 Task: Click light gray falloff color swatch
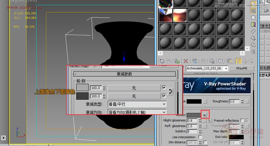(82, 87)
